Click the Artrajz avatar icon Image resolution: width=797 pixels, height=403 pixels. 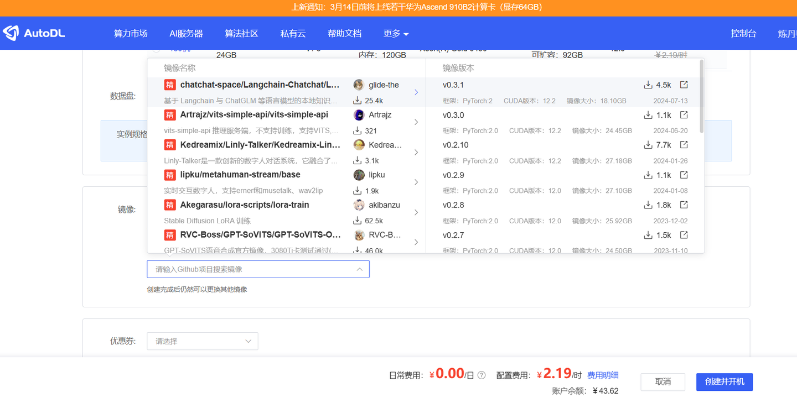[360, 115]
